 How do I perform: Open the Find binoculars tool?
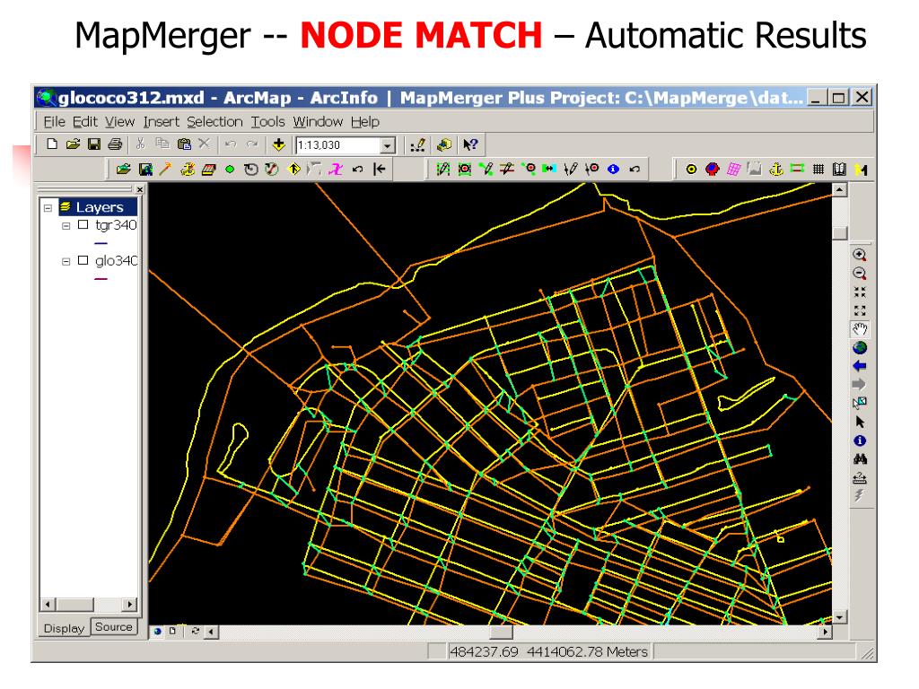pos(860,459)
